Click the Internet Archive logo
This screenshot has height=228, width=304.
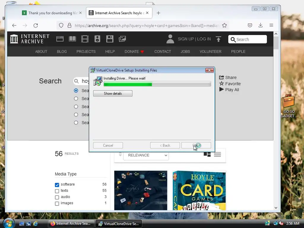(x=30, y=39)
